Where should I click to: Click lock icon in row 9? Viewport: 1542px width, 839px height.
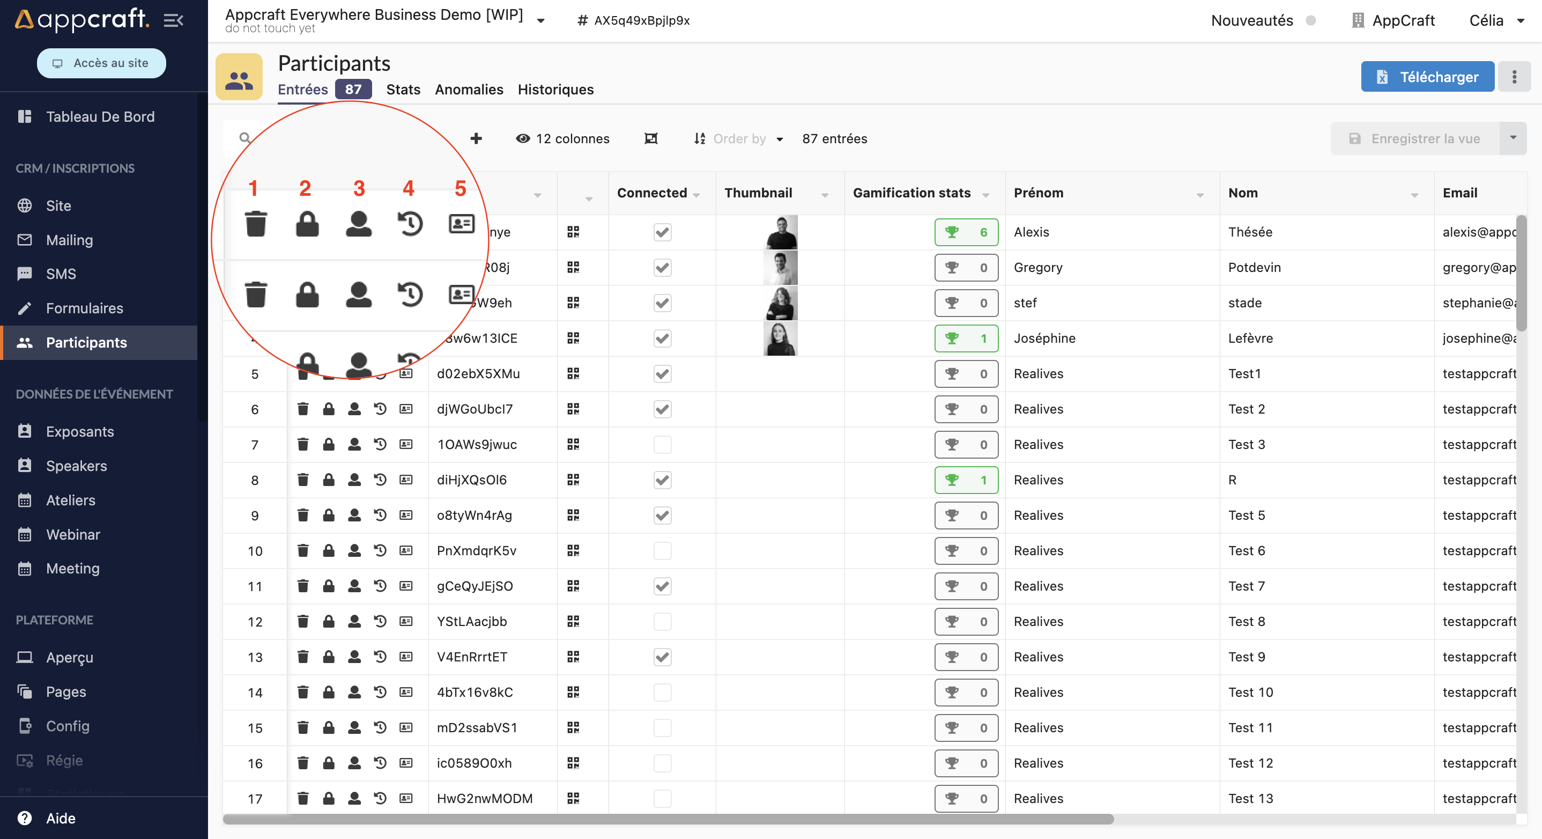[x=329, y=515]
